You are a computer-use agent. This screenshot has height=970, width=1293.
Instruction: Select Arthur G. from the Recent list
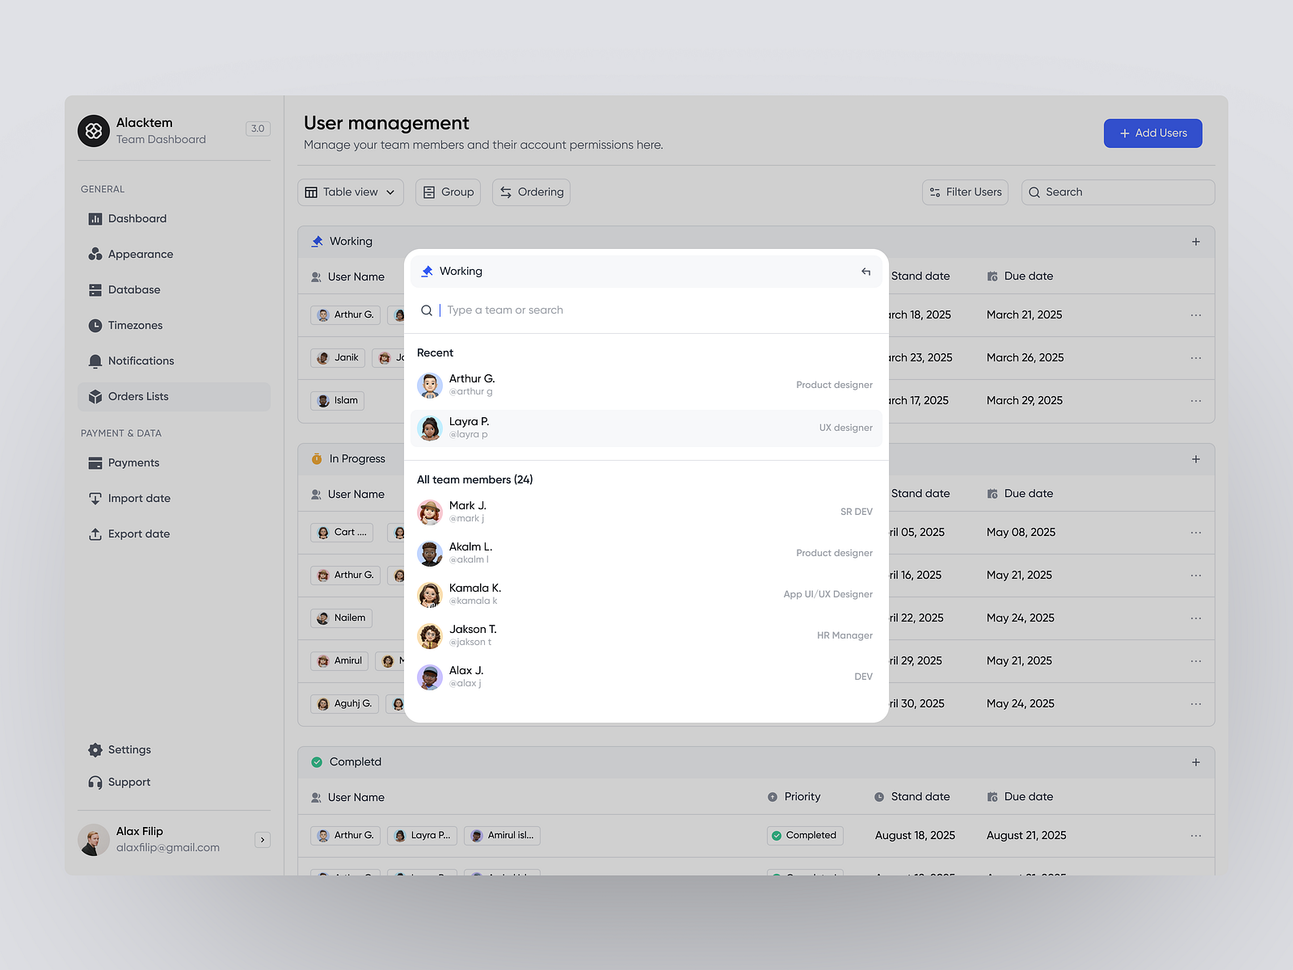pos(472,384)
